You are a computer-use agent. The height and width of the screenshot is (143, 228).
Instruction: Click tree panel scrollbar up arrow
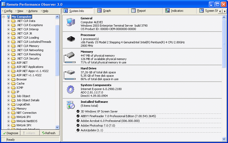point(57,17)
